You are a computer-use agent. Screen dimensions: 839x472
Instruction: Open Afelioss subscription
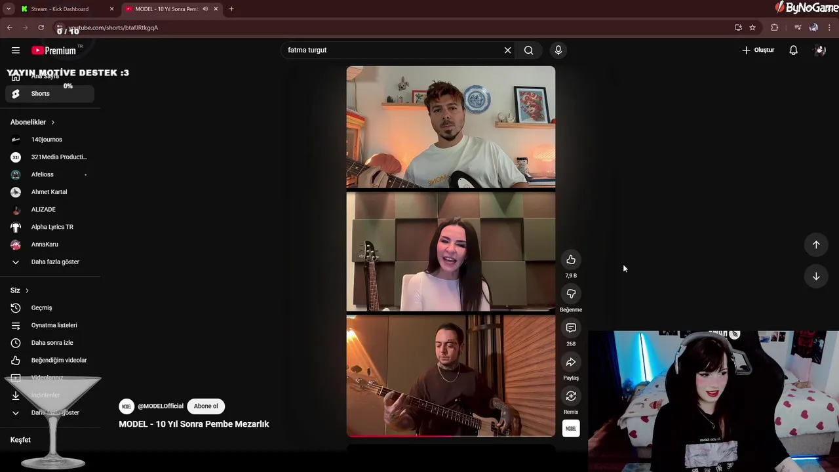click(x=50, y=174)
